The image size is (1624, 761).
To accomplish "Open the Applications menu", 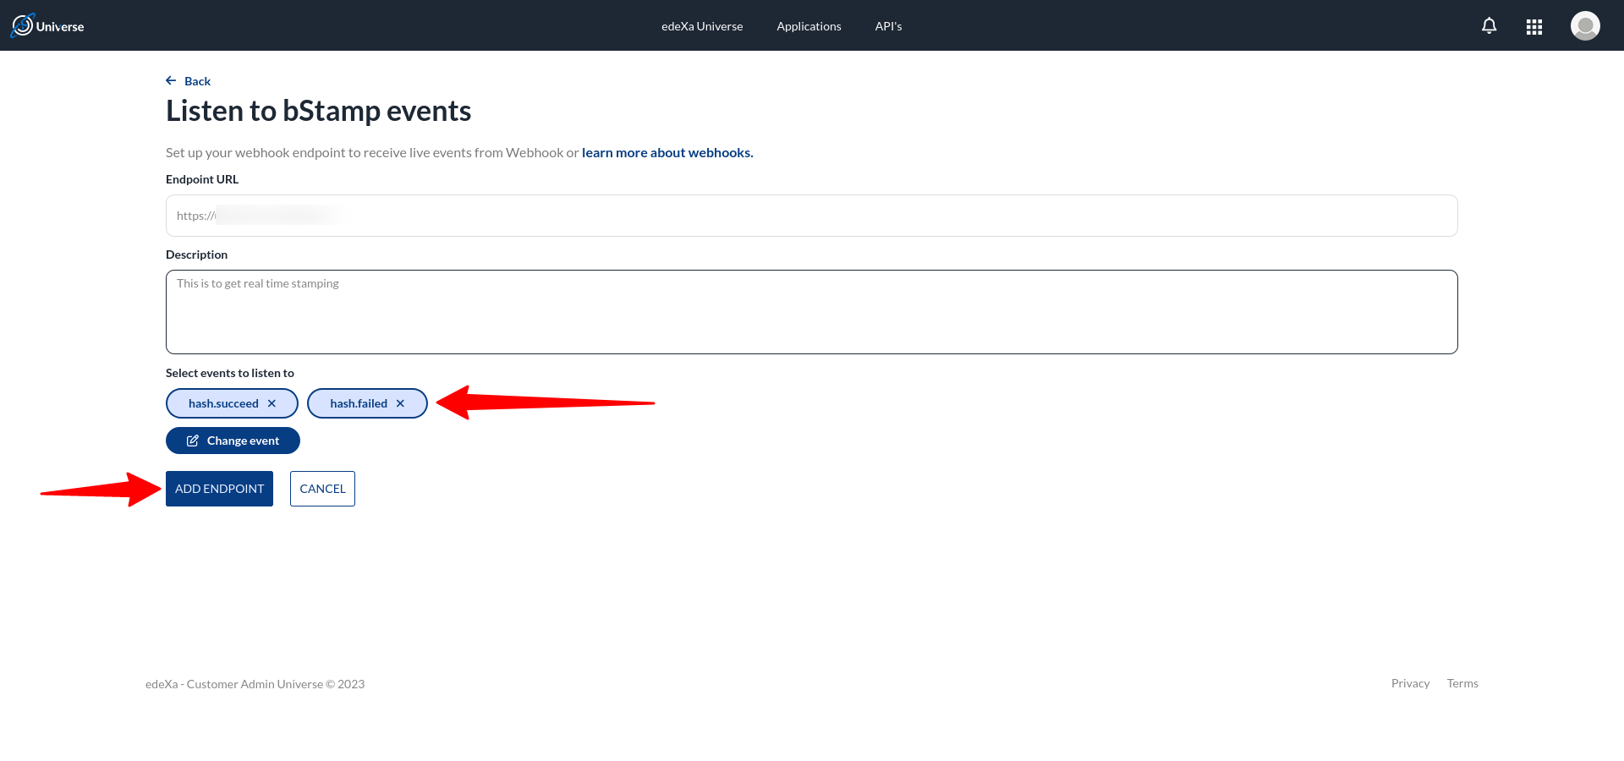I will (809, 26).
